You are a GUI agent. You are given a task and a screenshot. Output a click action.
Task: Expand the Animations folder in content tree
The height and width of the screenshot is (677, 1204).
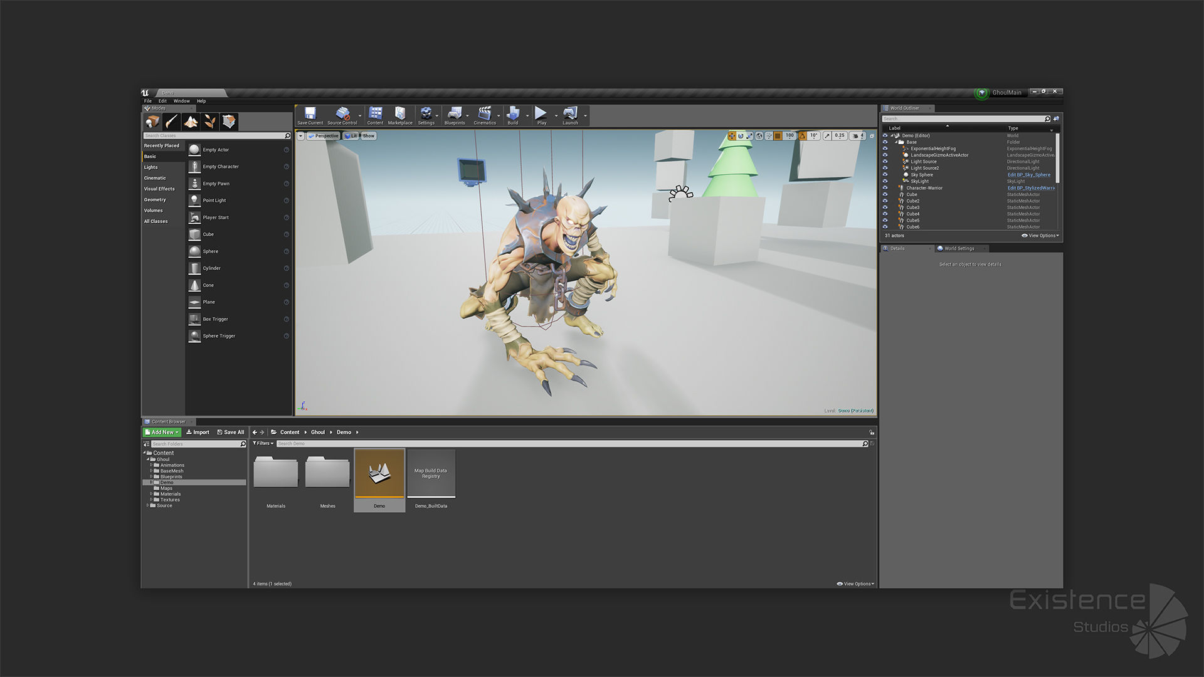pyautogui.click(x=151, y=465)
